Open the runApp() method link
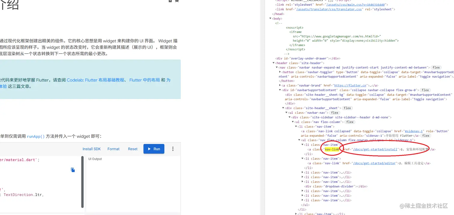This screenshot has height=215, width=454. 36,136
